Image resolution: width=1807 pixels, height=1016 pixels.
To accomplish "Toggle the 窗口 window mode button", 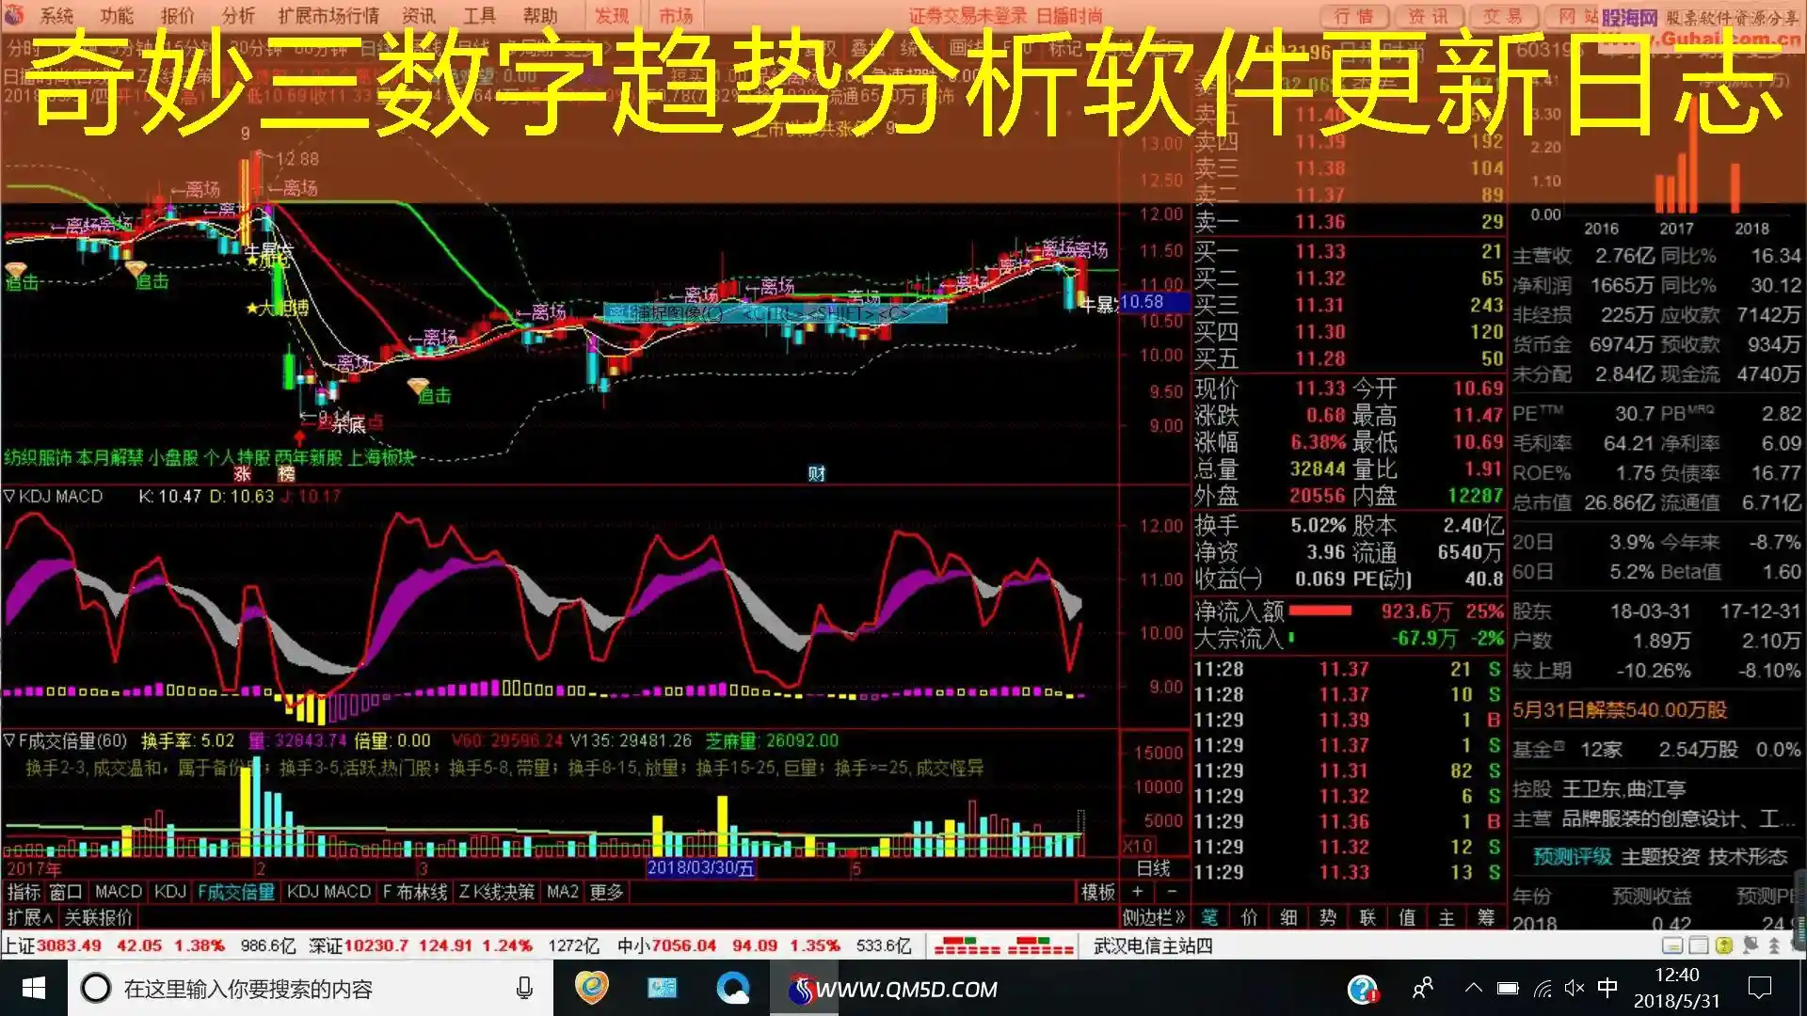I will [66, 891].
